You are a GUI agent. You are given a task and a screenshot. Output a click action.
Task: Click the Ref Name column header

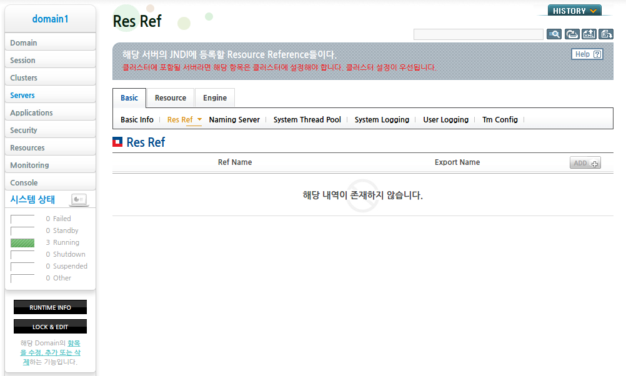[x=235, y=162]
